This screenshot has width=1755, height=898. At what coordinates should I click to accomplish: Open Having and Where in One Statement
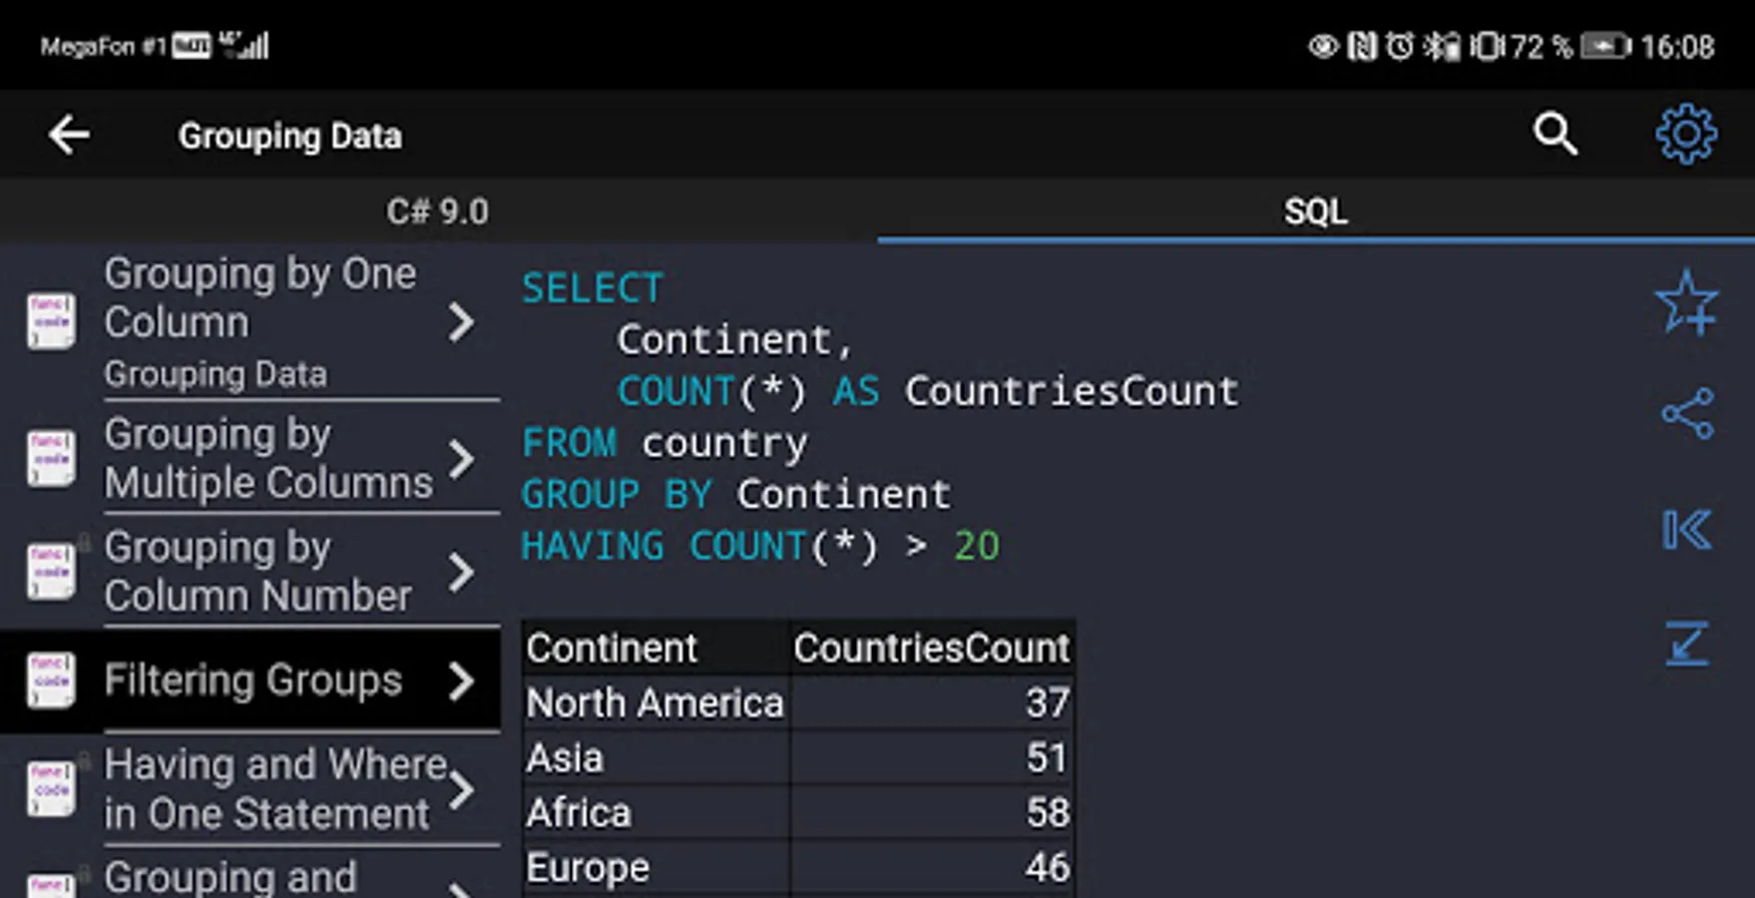250,789
